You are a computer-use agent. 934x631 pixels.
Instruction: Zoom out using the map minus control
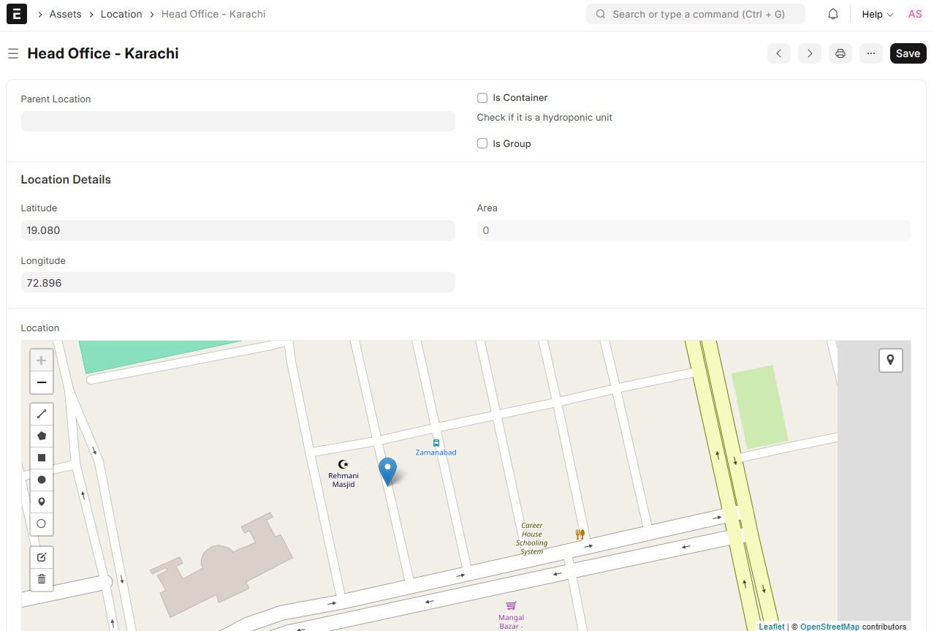point(41,382)
